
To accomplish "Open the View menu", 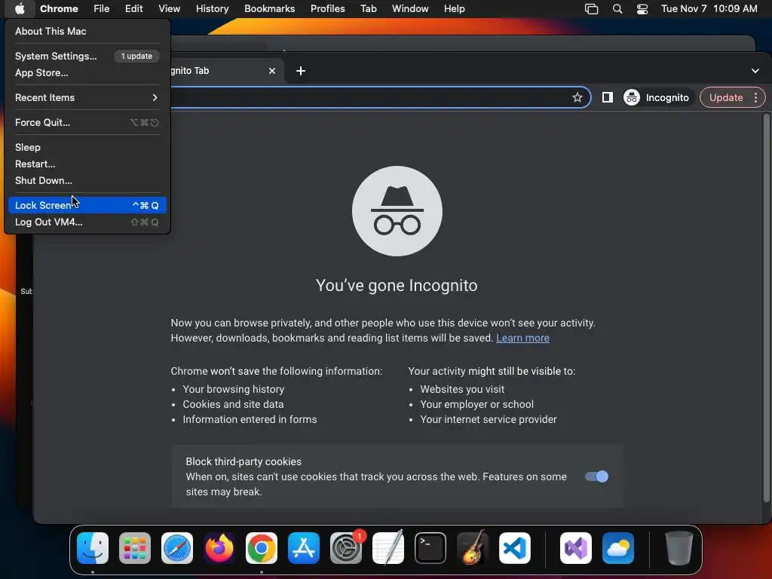I will click(x=170, y=9).
